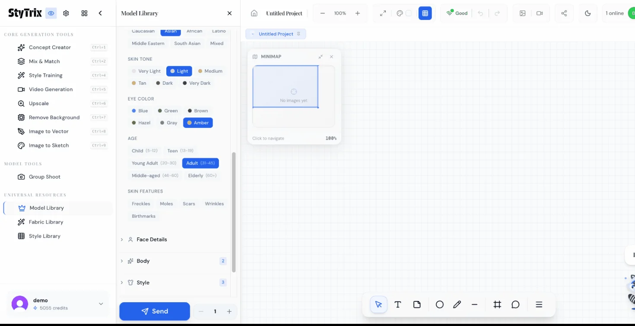The image size is (635, 326).
Task: Open Fabric Library in sidebar
Action: [46, 222]
